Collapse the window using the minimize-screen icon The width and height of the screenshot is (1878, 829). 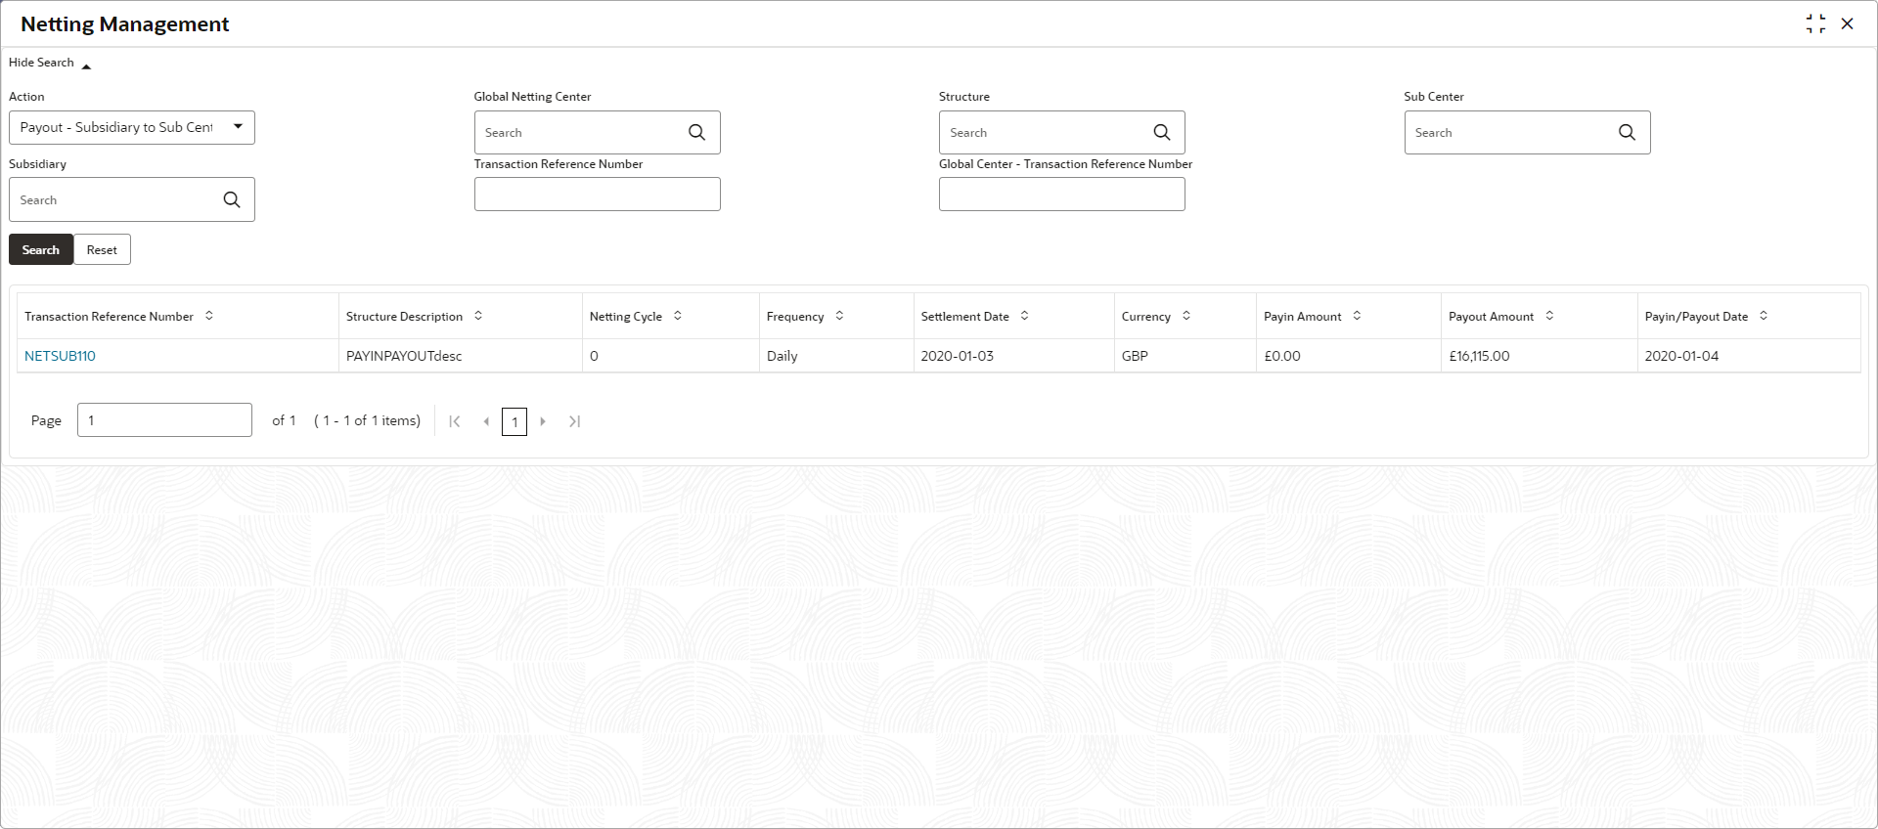coord(1815,24)
